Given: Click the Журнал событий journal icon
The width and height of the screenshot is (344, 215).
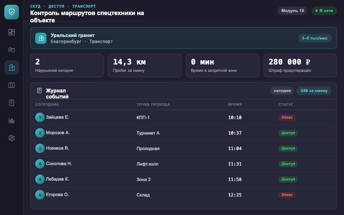Looking at the screenshot, I should click(x=39, y=90).
